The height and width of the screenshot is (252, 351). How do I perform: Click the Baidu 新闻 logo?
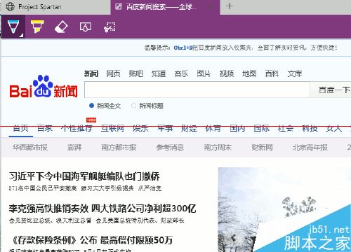44,86
